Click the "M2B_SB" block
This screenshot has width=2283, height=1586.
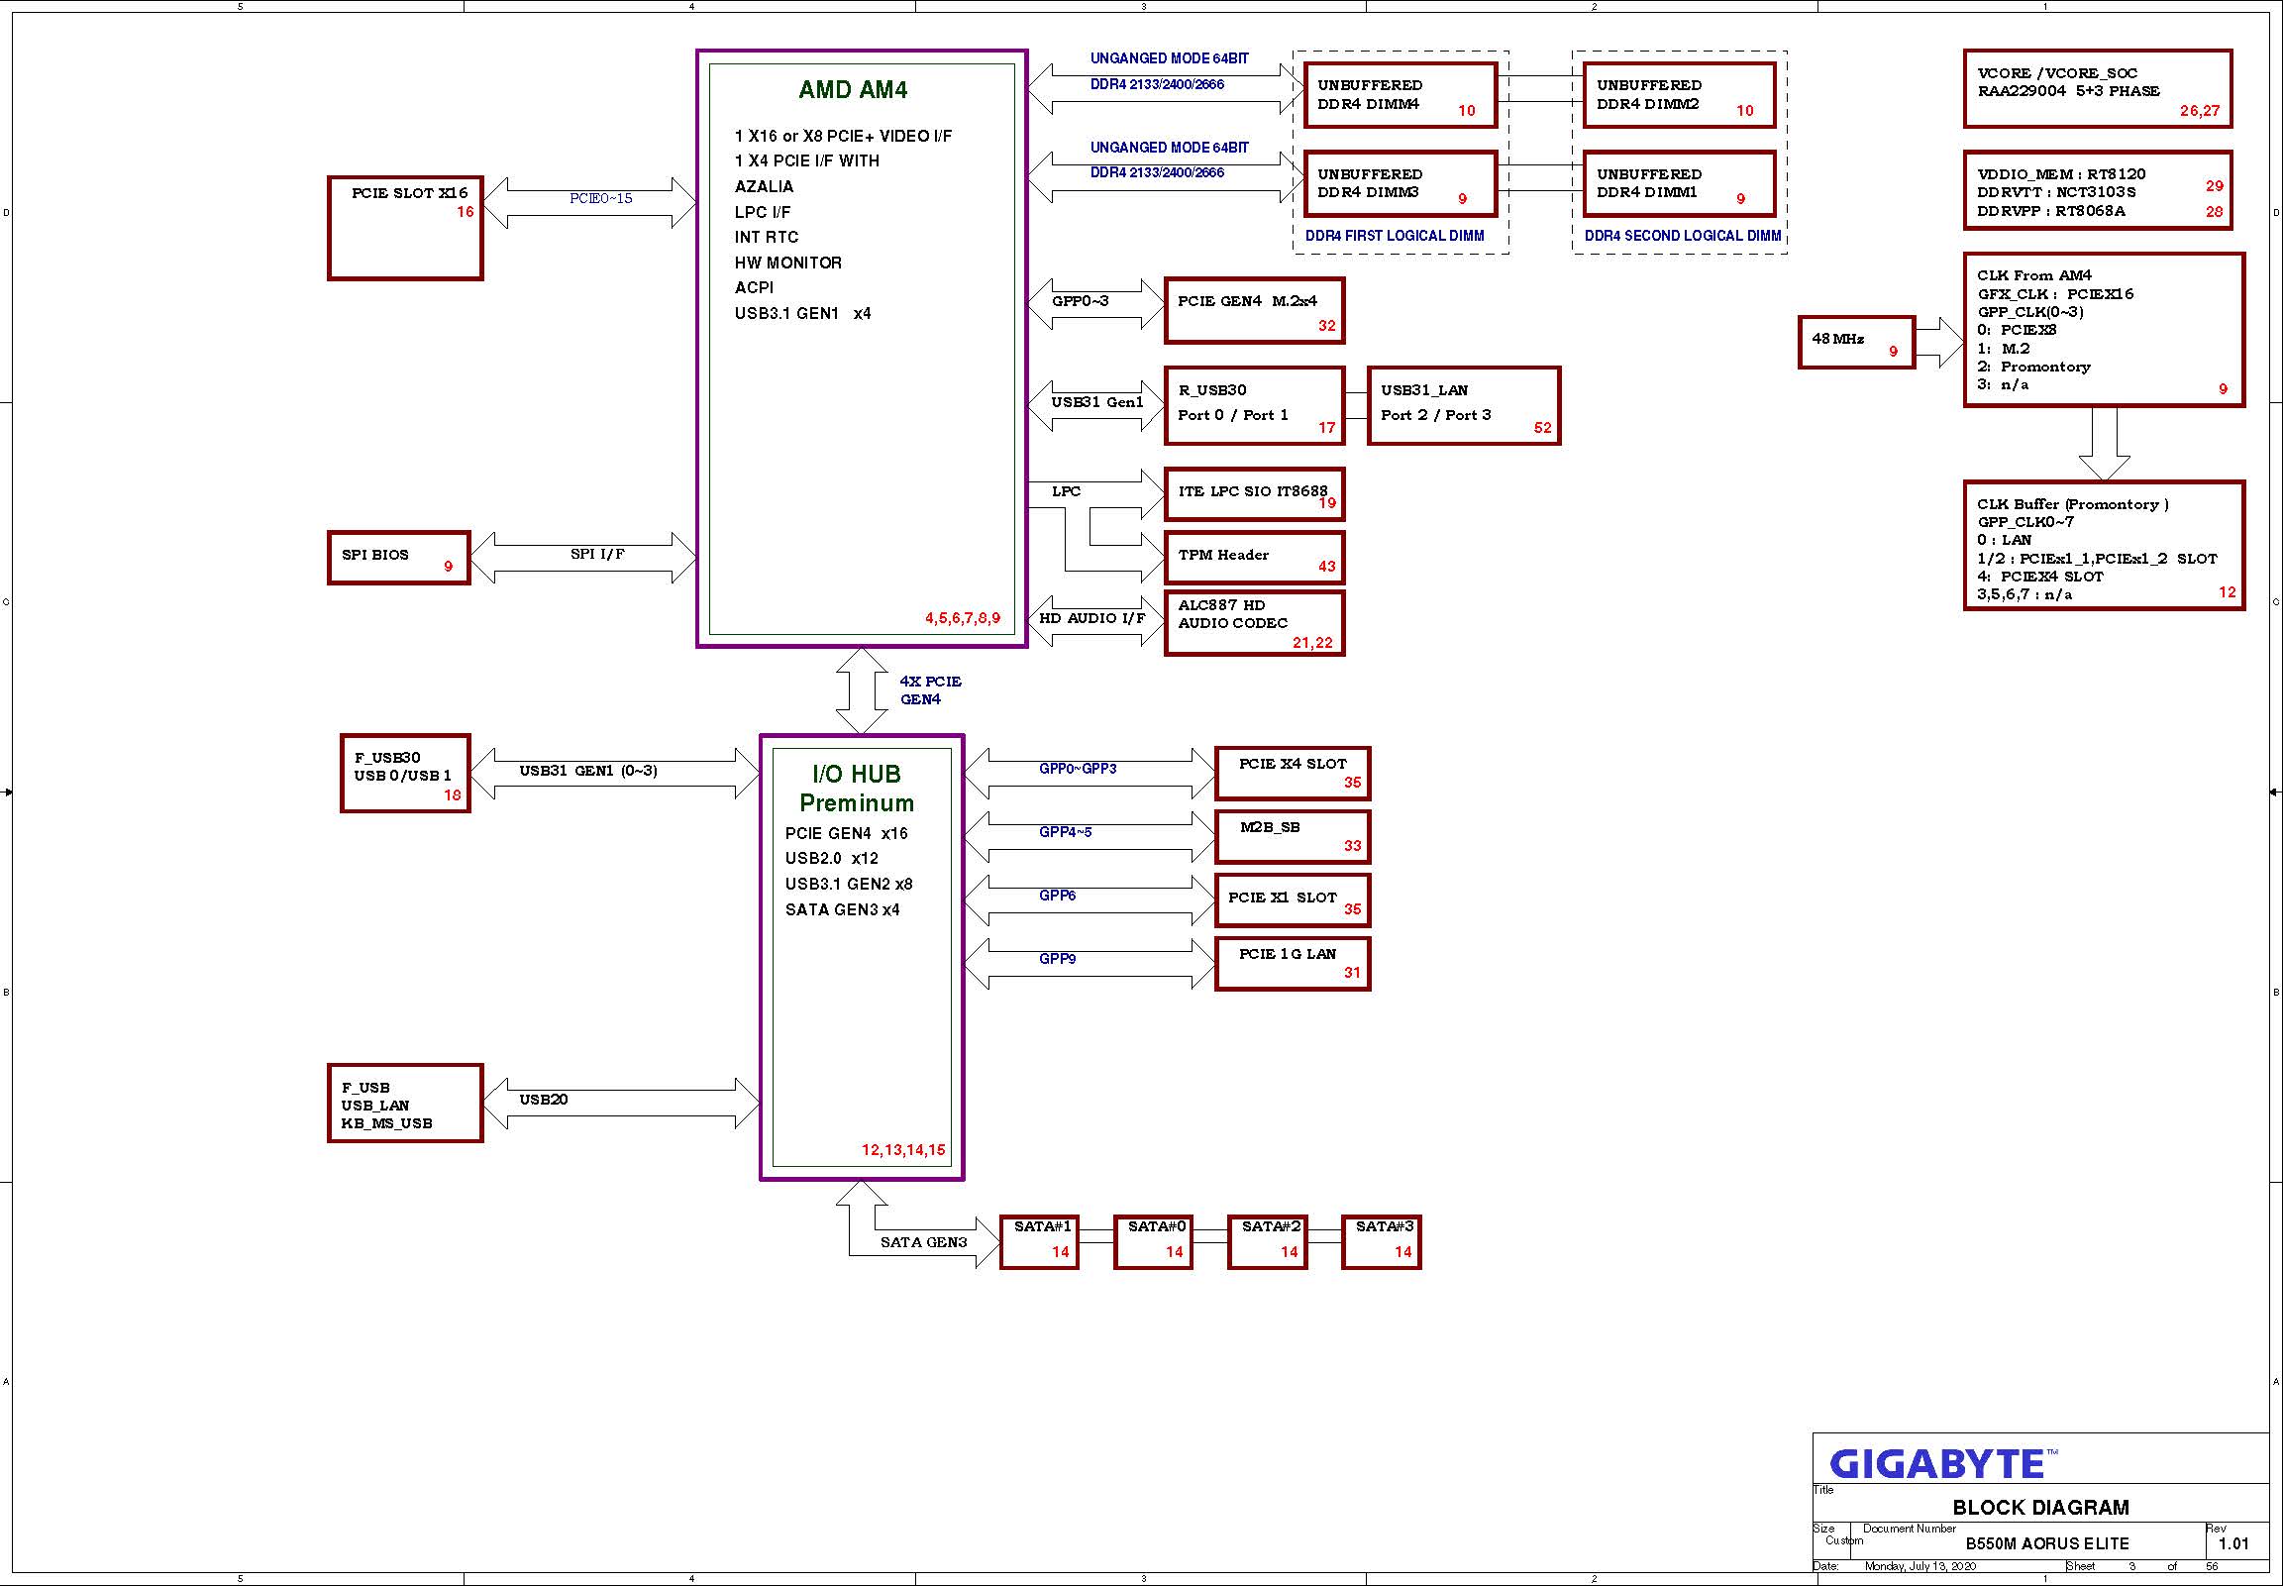[1293, 838]
